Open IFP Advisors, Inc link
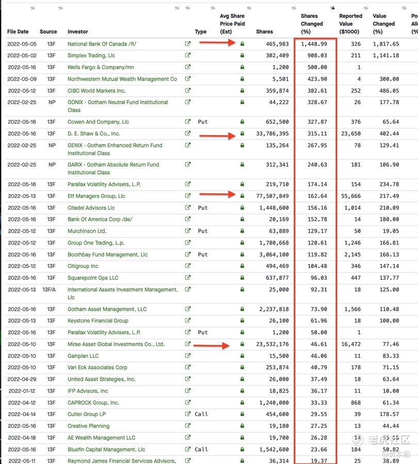The width and height of the screenshot is (418, 464). click(88, 391)
